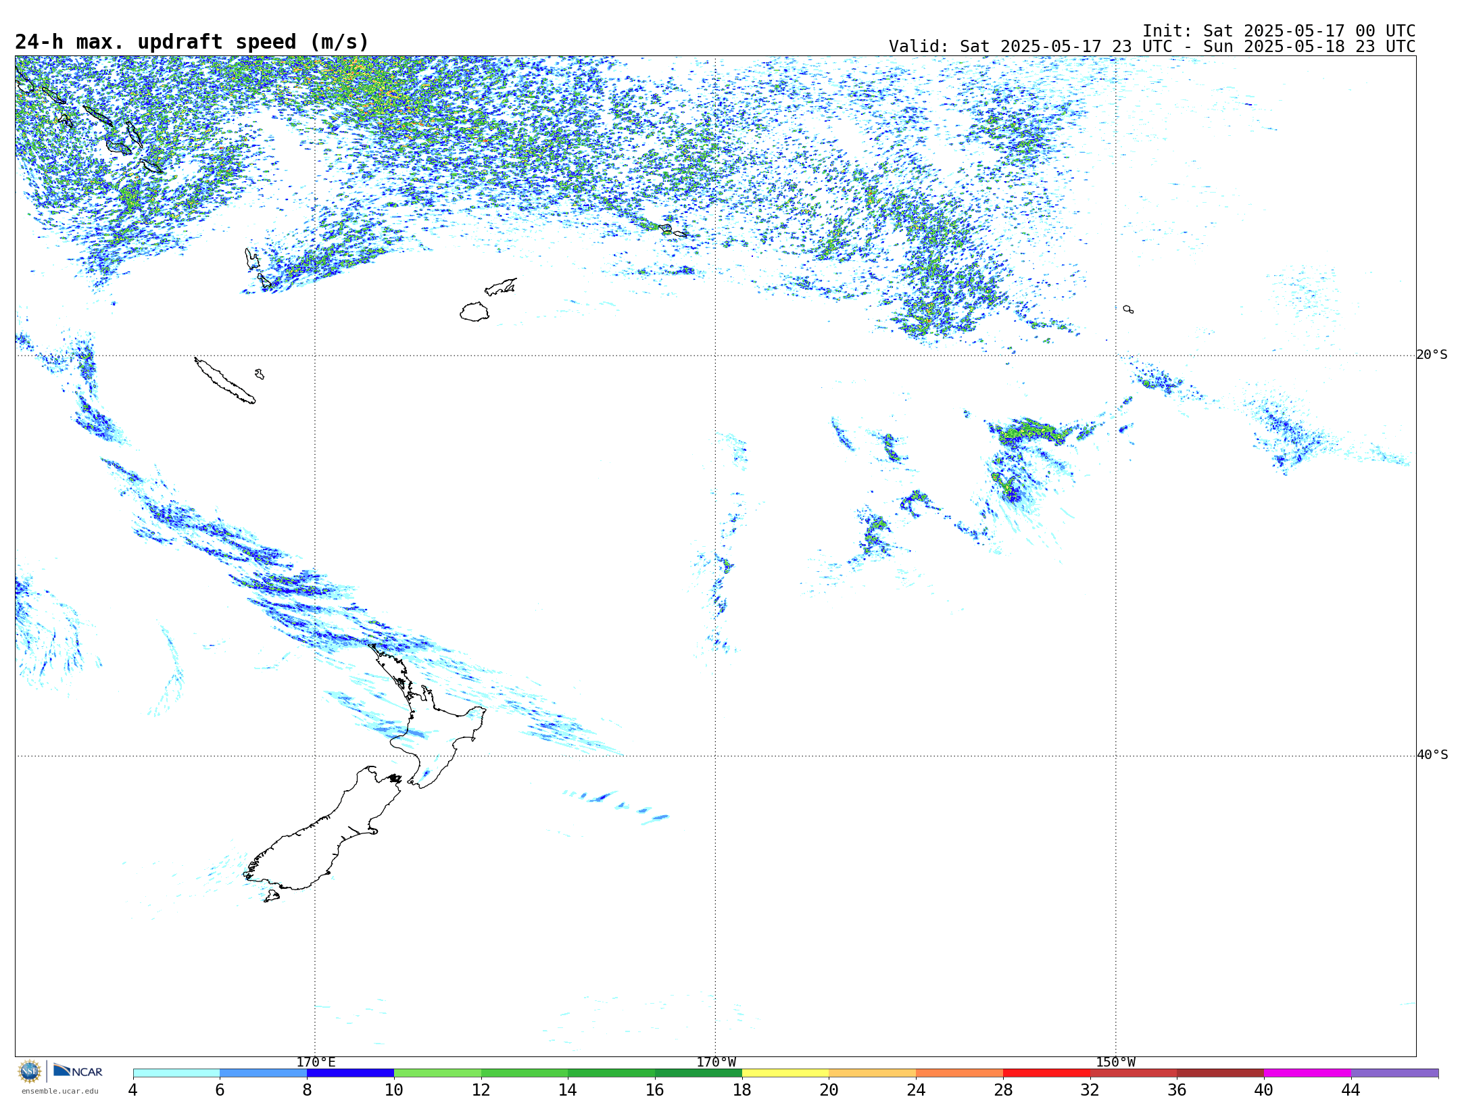
Task: Click the Valid time range text
Action: coord(1151,47)
